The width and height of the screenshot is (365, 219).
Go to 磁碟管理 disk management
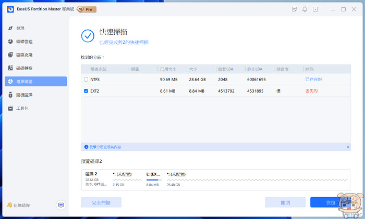click(x=35, y=42)
